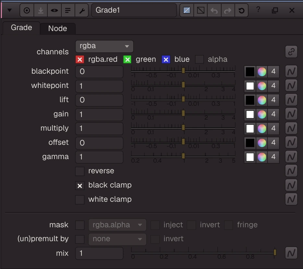The height and width of the screenshot is (269, 303).
Task: Click the Grade1 node name field
Action: point(134,10)
